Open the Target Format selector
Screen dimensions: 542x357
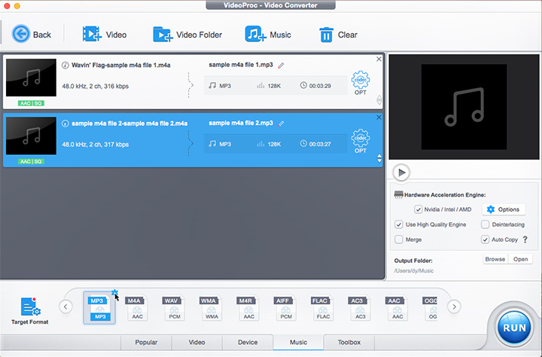(30, 310)
